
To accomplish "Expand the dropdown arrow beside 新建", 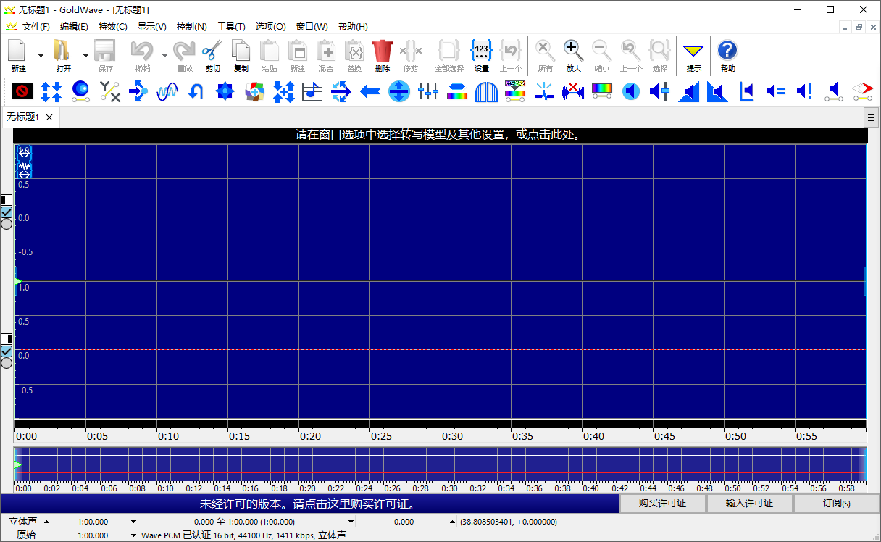I will pyautogui.click(x=41, y=56).
